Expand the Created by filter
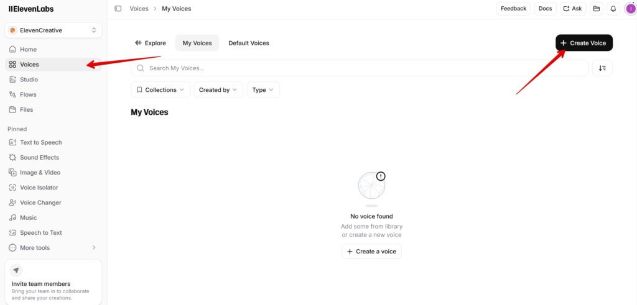This screenshot has width=637, height=305. 218,89
